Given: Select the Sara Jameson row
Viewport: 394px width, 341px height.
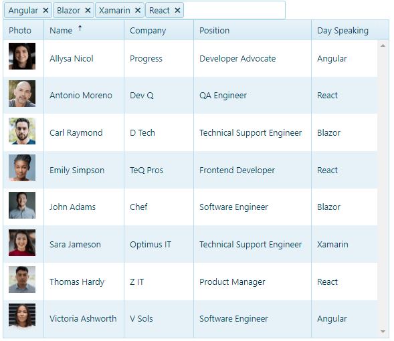Looking at the screenshot, I should click(x=190, y=244).
